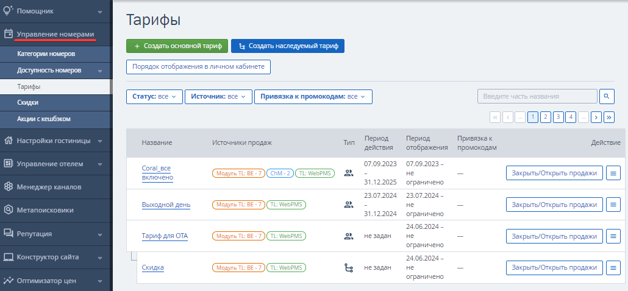Click the tariff name search field
The height and width of the screenshot is (291, 628).
[x=537, y=96]
